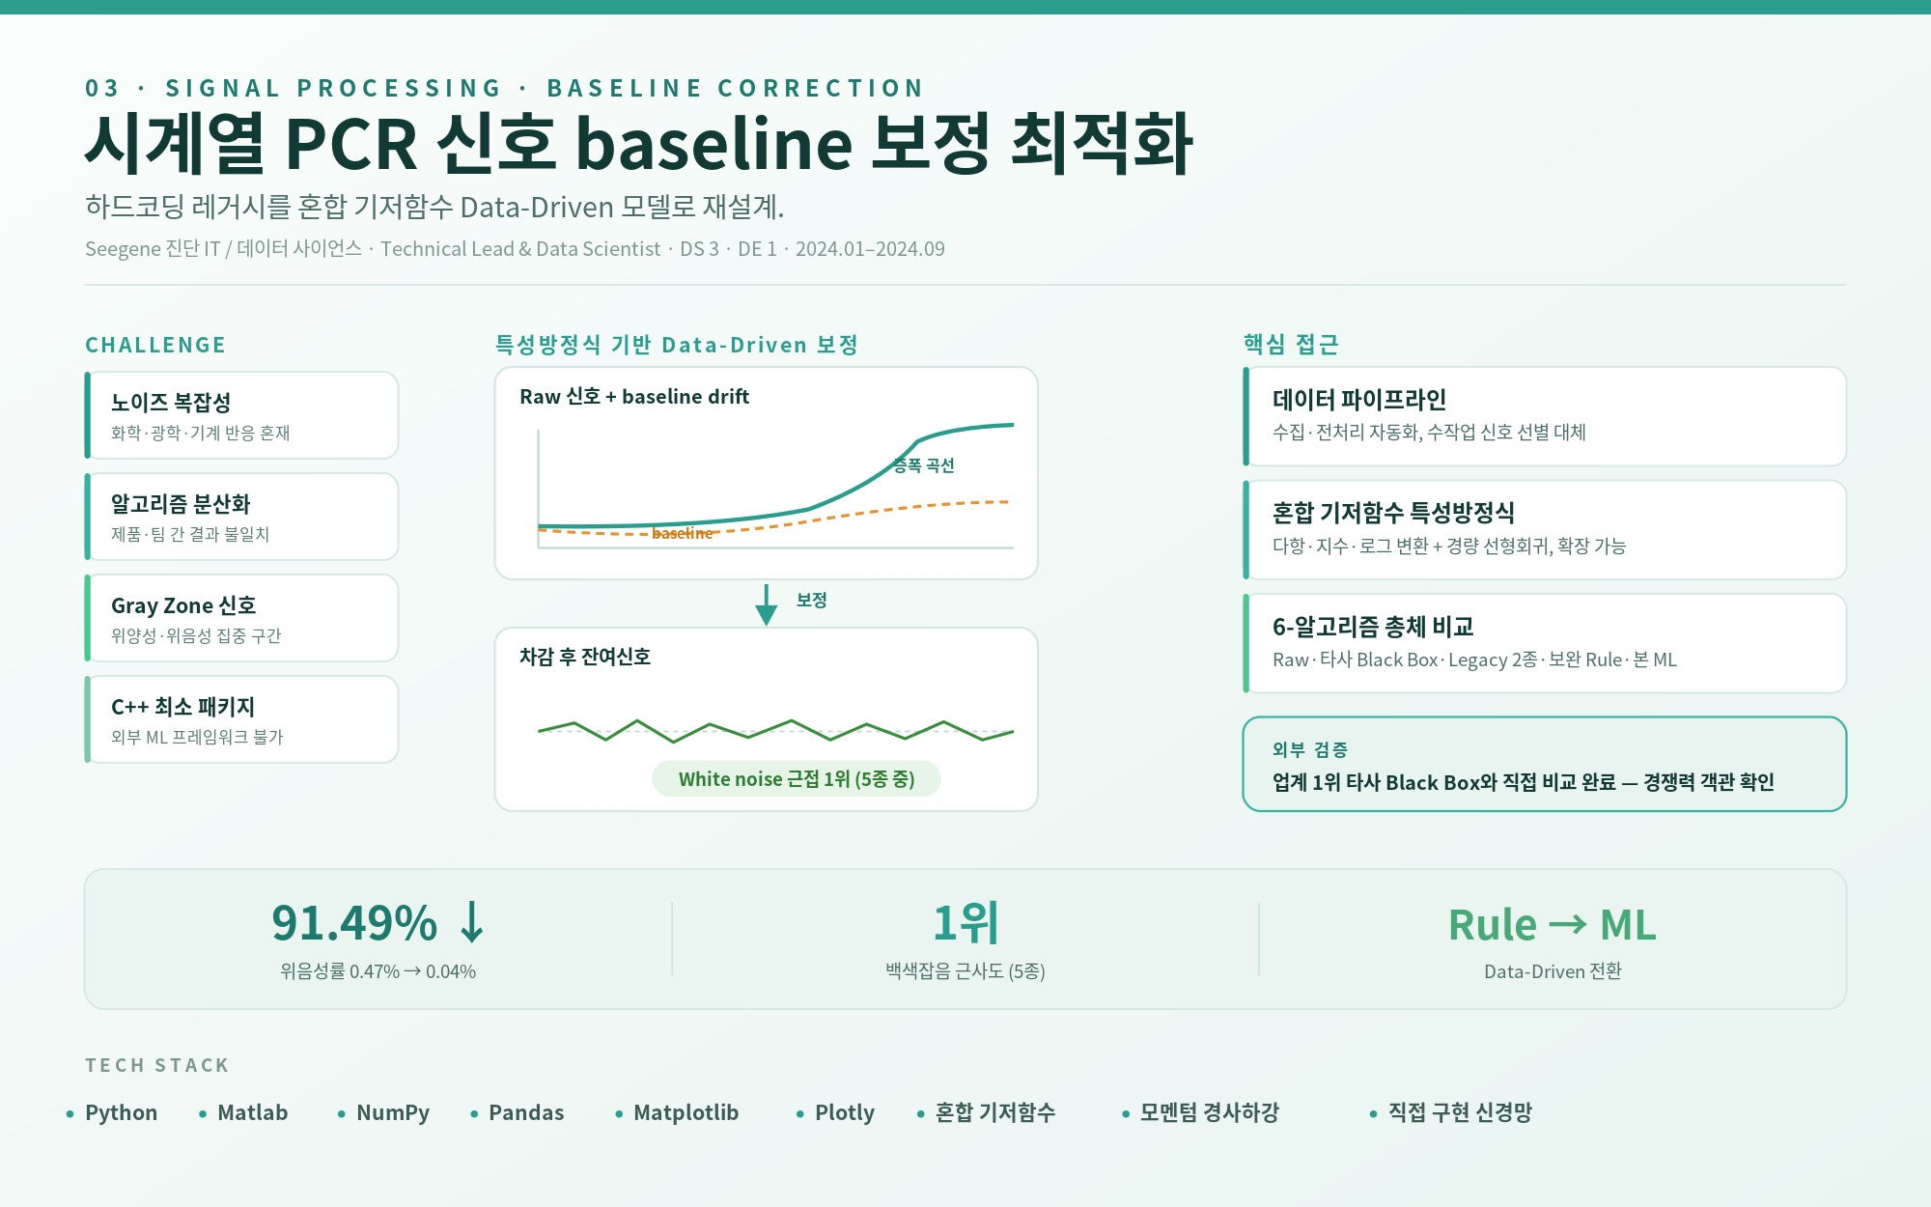
Task: Click the TECH STACK heading
Action: (157, 1065)
